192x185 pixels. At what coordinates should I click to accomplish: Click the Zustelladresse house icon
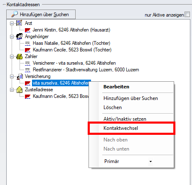pyautogui.click(x=20, y=90)
